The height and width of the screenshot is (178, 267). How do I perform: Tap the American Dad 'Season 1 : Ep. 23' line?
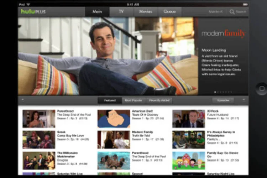[148, 119]
